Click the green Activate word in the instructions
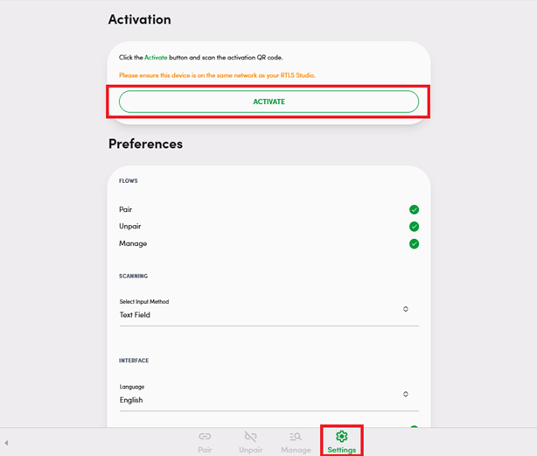Screen dimensions: 537x456 [x=155, y=58]
